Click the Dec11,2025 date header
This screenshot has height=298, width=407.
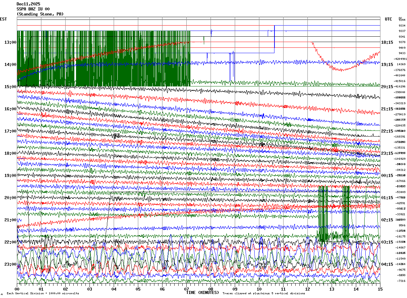28,4
